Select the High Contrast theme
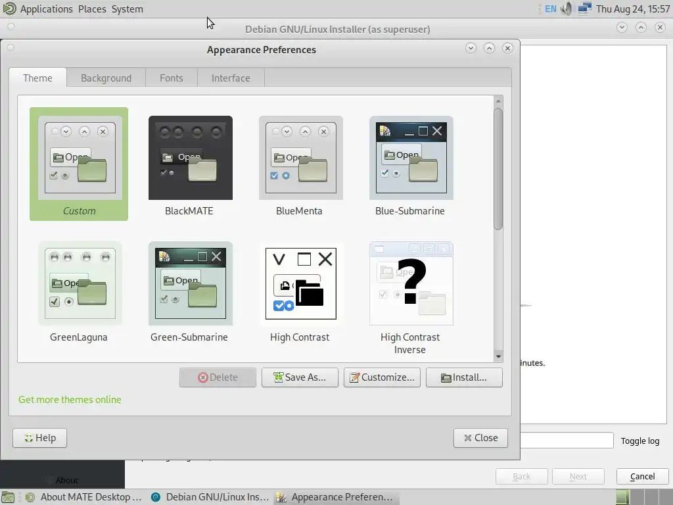Screen dimensions: 673x505 300,291
